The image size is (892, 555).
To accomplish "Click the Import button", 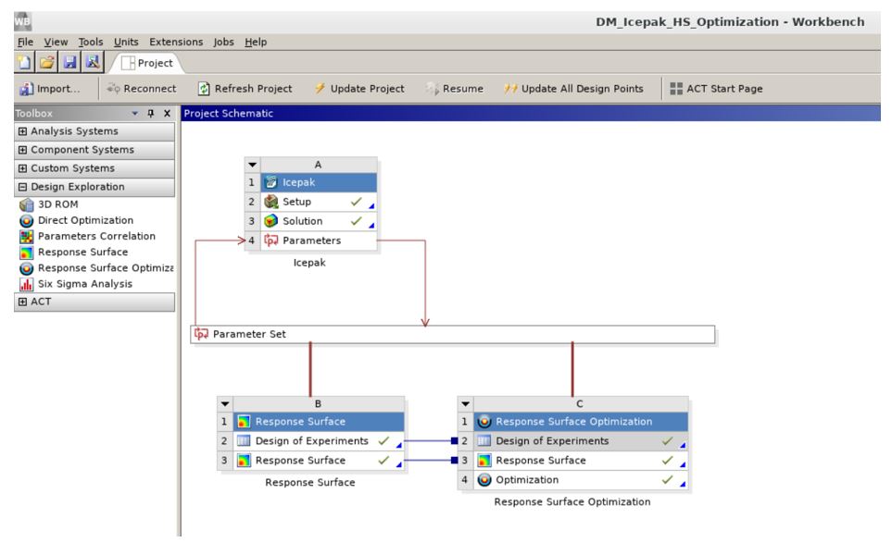I will 49,89.
